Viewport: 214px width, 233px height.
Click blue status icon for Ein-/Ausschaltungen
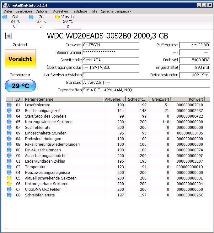click(9, 150)
